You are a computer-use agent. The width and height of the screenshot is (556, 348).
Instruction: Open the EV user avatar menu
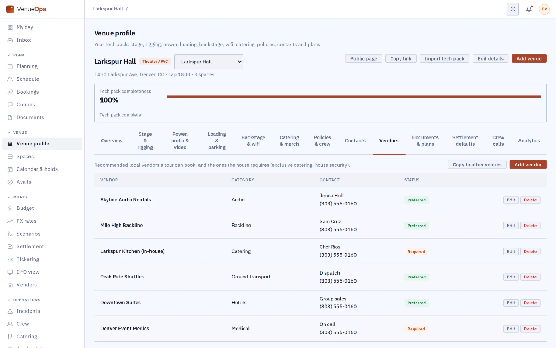[x=544, y=9]
